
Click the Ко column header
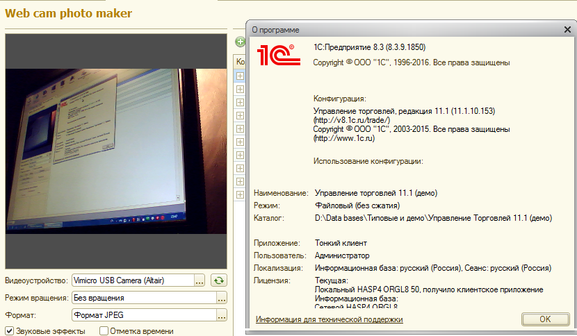tap(240, 62)
